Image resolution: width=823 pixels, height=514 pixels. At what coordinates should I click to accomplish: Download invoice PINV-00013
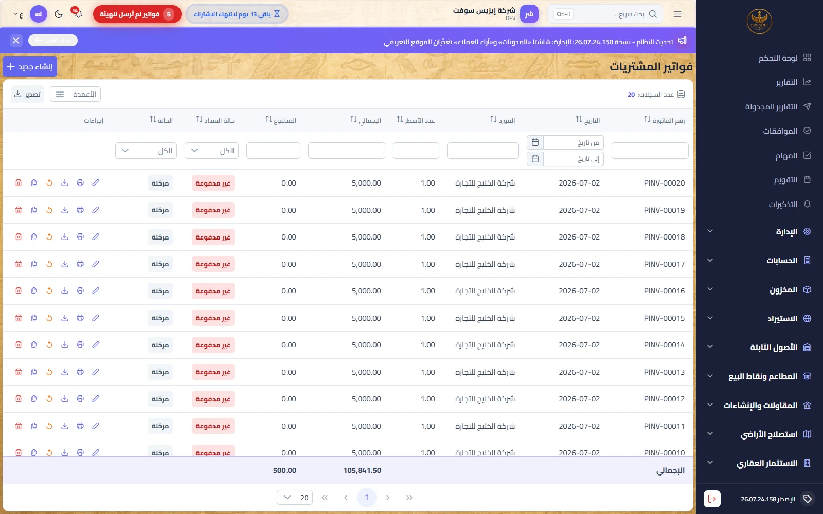65,372
